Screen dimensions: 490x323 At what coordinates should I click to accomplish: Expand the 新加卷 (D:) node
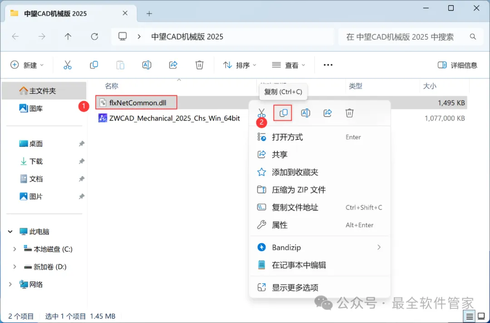pyautogui.click(x=15, y=267)
